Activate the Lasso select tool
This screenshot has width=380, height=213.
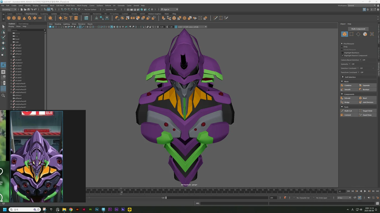(3, 32)
